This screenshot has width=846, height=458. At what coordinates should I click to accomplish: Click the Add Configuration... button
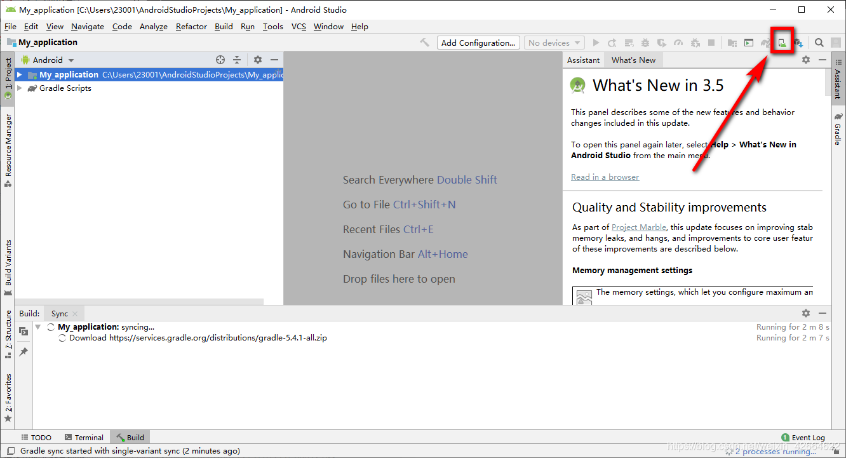pyautogui.click(x=478, y=43)
